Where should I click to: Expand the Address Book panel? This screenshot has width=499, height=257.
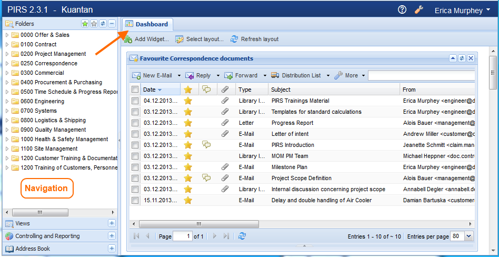click(x=112, y=249)
